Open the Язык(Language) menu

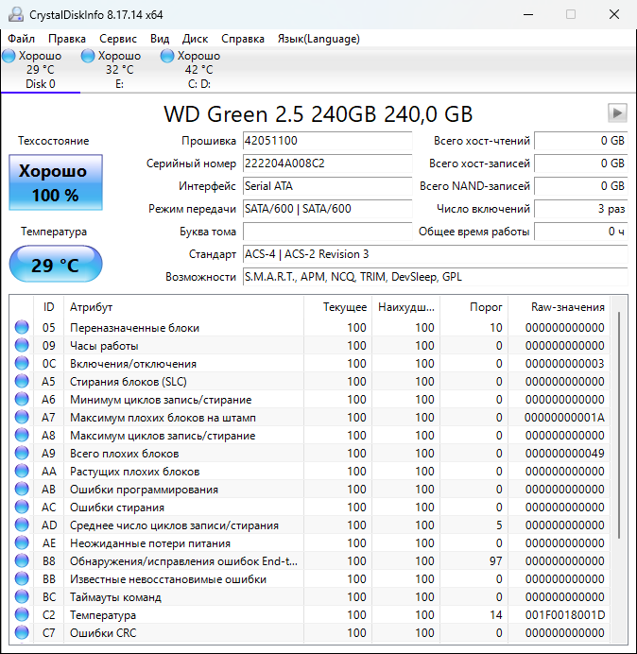click(318, 39)
